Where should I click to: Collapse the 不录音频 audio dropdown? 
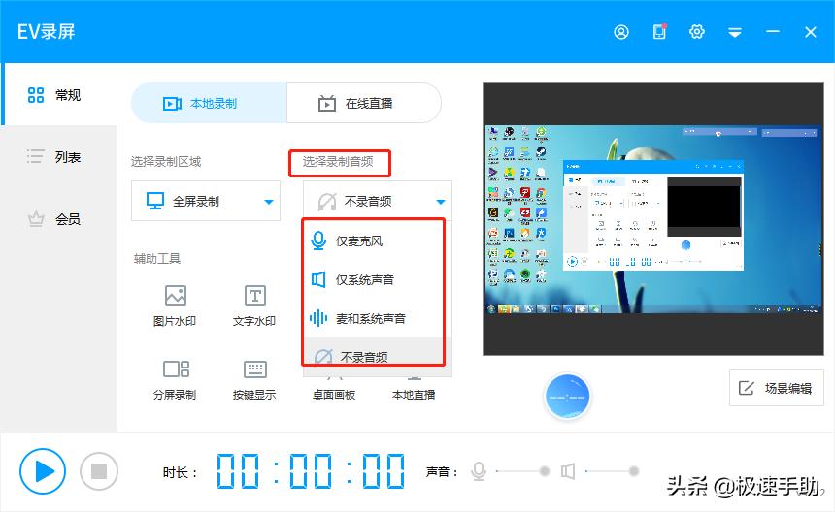(377, 201)
